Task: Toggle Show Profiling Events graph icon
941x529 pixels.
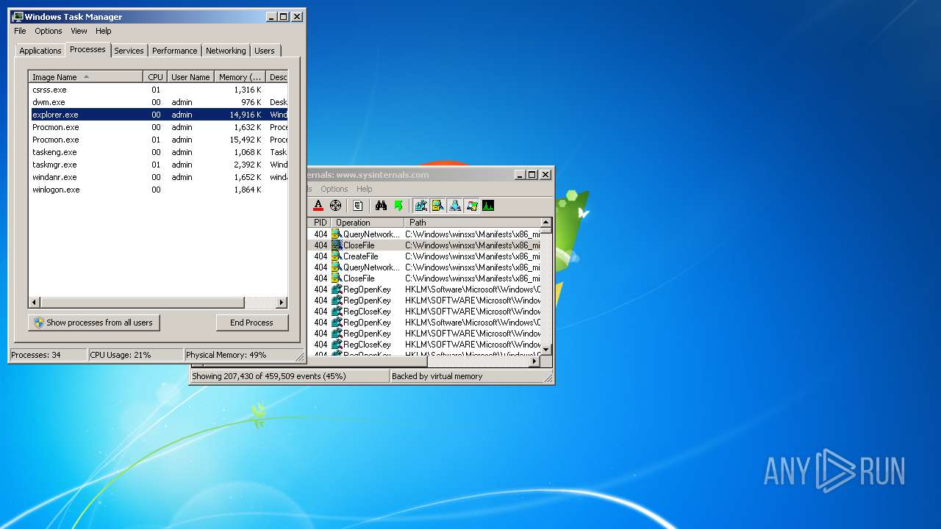Action: click(x=488, y=206)
